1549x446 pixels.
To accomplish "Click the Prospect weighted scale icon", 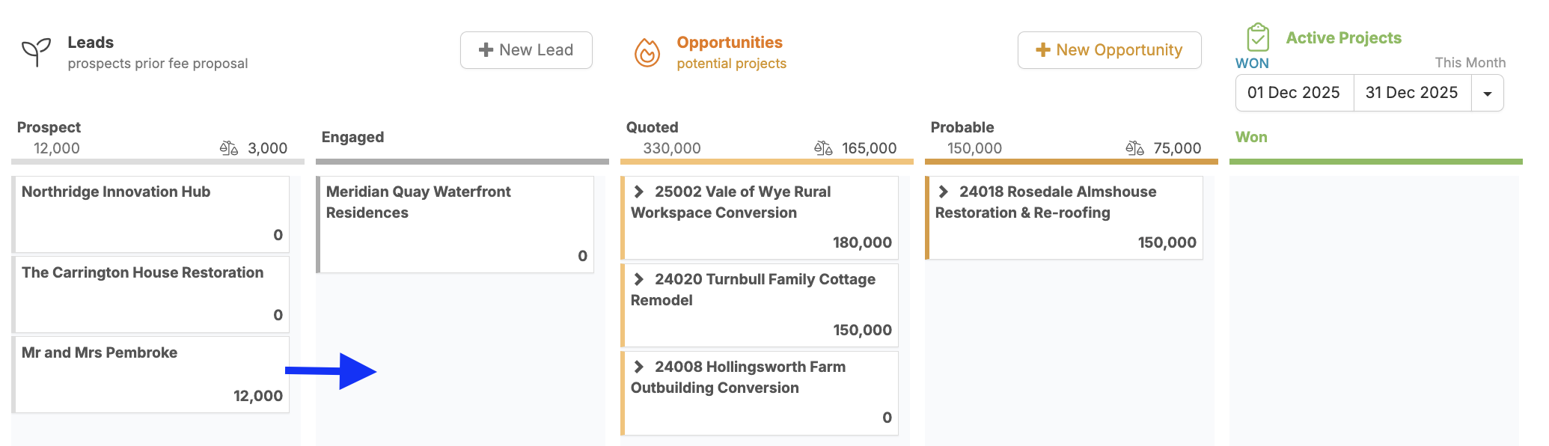I will [x=229, y=148].
